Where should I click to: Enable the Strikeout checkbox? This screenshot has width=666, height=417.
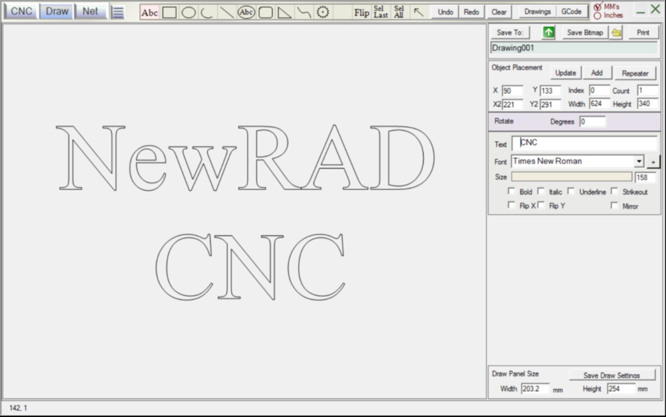(x=615, y=192)
